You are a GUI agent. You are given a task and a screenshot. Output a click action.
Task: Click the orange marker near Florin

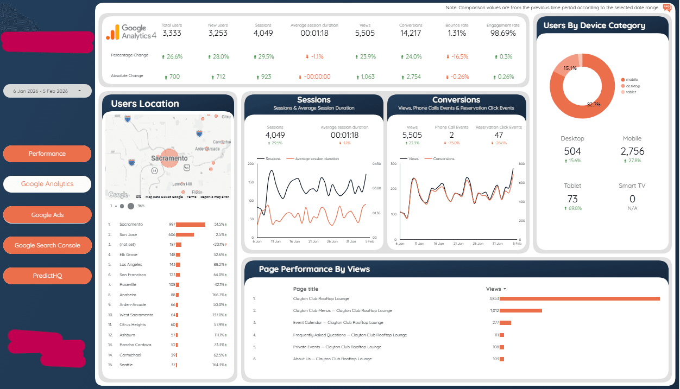tap(183, 191)
